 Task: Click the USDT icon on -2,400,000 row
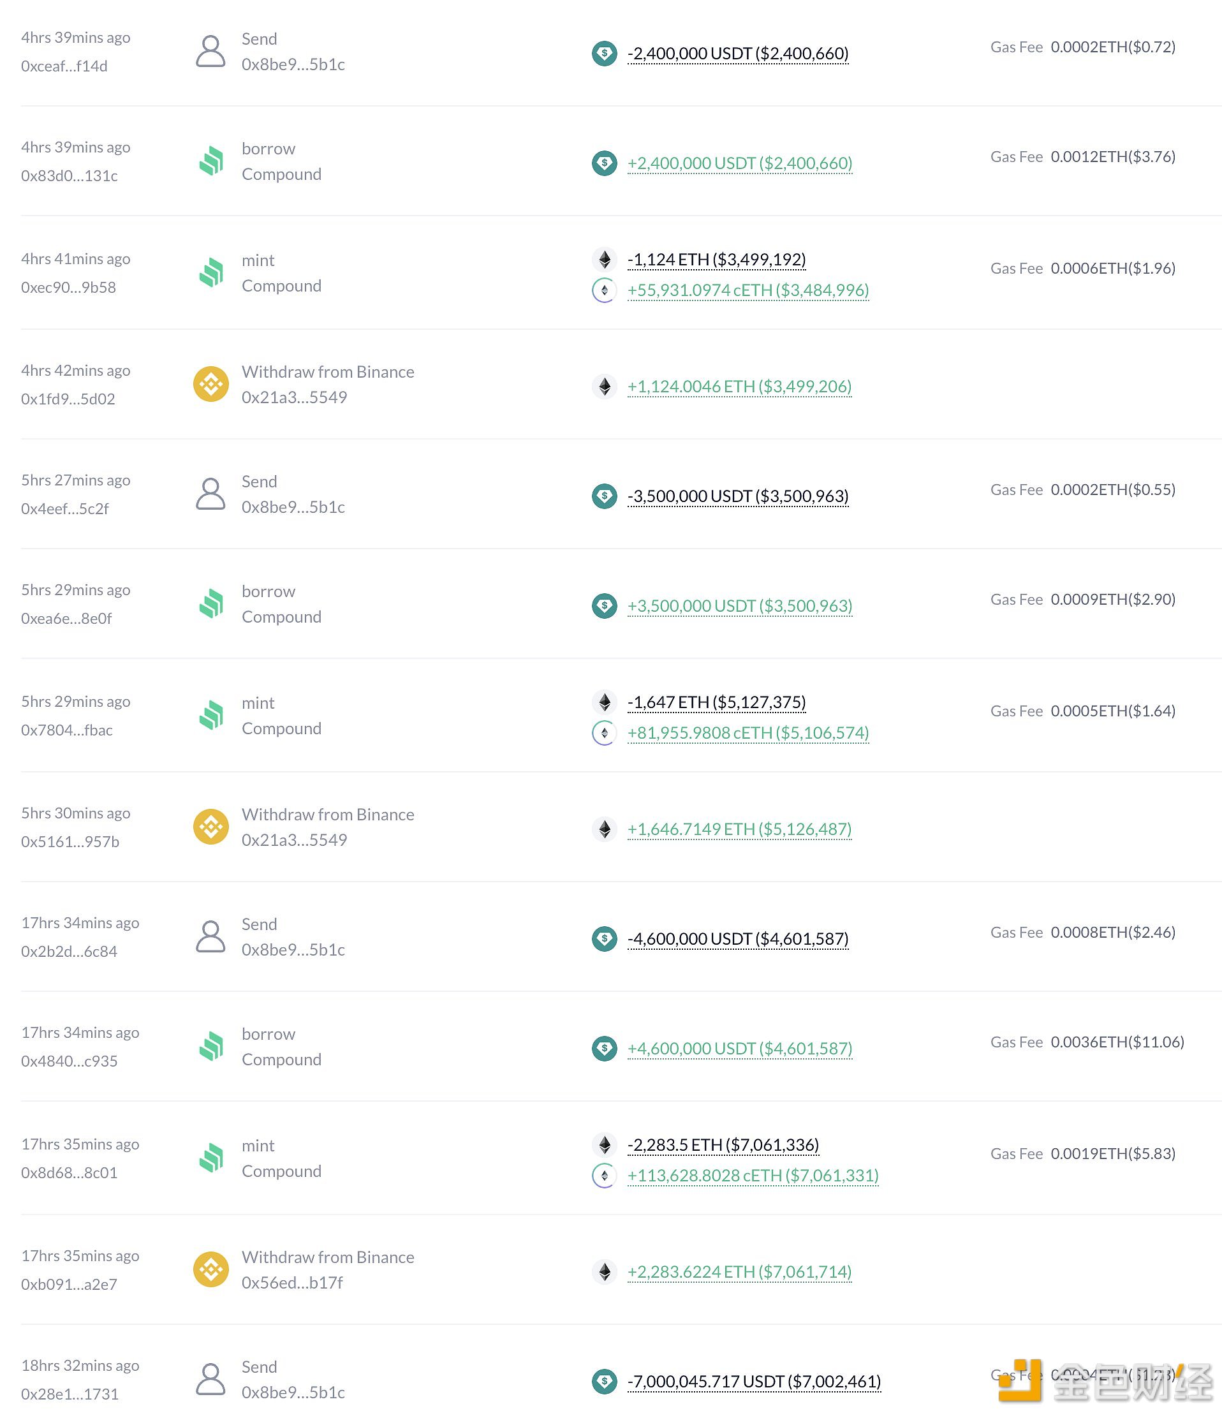[x=604, y=53]
